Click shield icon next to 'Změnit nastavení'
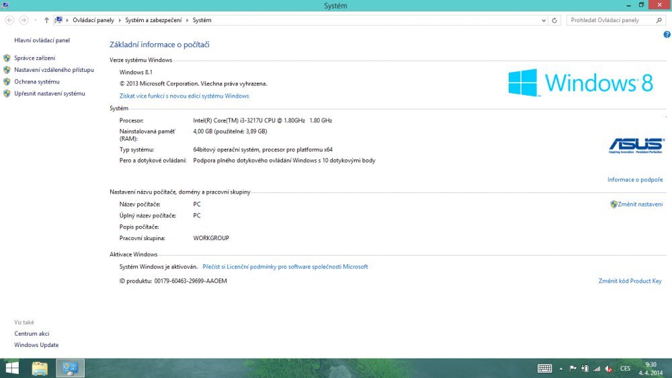Image resolution: width=672 pixels, height=378 pixels. tap(614, 204)
